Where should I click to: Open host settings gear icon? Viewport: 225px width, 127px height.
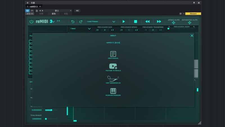pyautogui.click(x=181, y=14)
